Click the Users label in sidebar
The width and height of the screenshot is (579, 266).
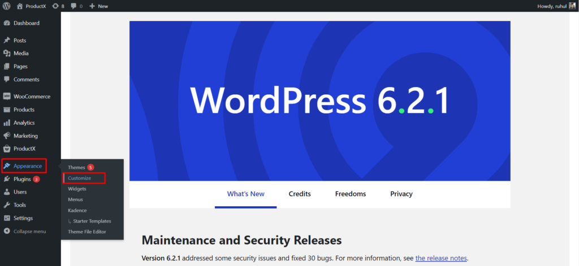coord(20,192)
